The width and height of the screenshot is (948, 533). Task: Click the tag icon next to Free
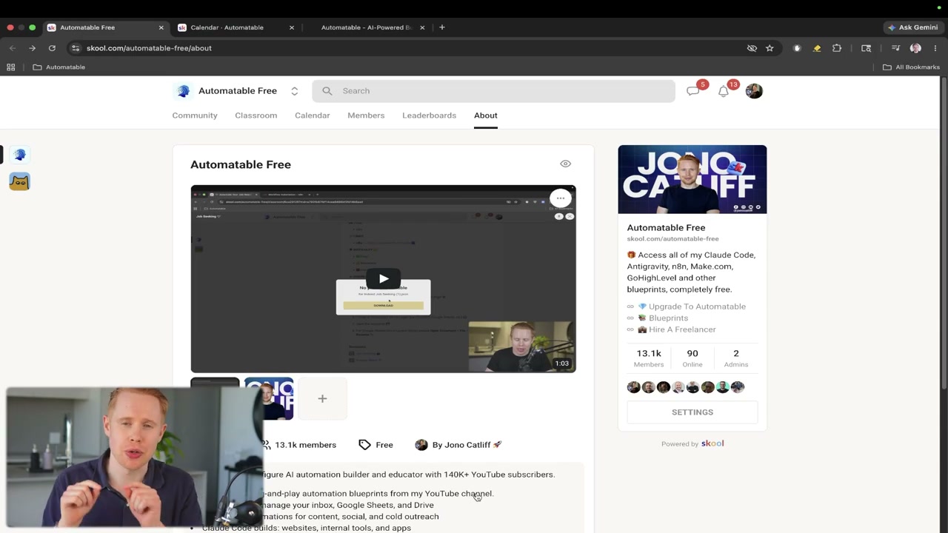pos(364,445)
